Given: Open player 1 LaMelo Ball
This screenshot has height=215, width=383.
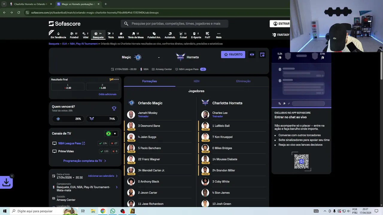Looking at the screenshot, I should (232, 126).
